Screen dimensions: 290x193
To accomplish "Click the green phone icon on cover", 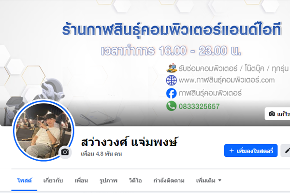I will pos(171,106).
